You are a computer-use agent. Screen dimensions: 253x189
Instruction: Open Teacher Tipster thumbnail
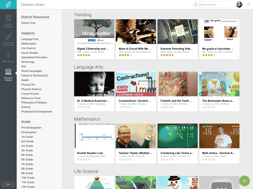click(136, 136)
